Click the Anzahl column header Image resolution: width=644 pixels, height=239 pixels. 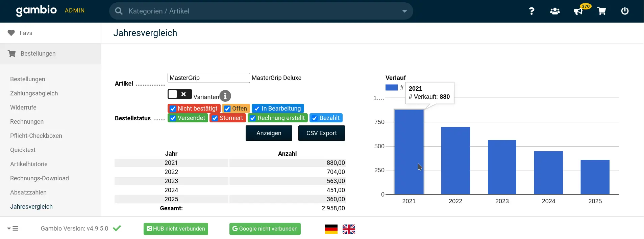coord(287,154)
